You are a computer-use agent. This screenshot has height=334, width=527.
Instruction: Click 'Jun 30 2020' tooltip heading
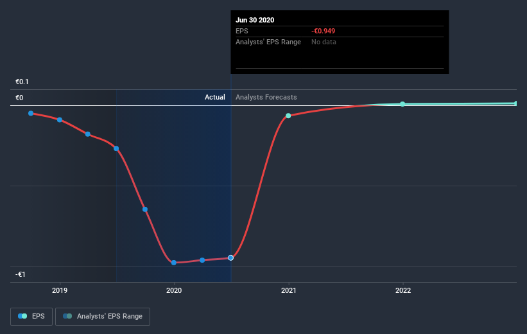point(255,20)
